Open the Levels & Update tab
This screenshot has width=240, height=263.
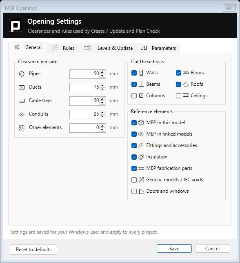point(107,48)
